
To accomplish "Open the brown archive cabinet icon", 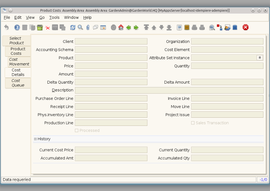I will click(x=187, y=27).
